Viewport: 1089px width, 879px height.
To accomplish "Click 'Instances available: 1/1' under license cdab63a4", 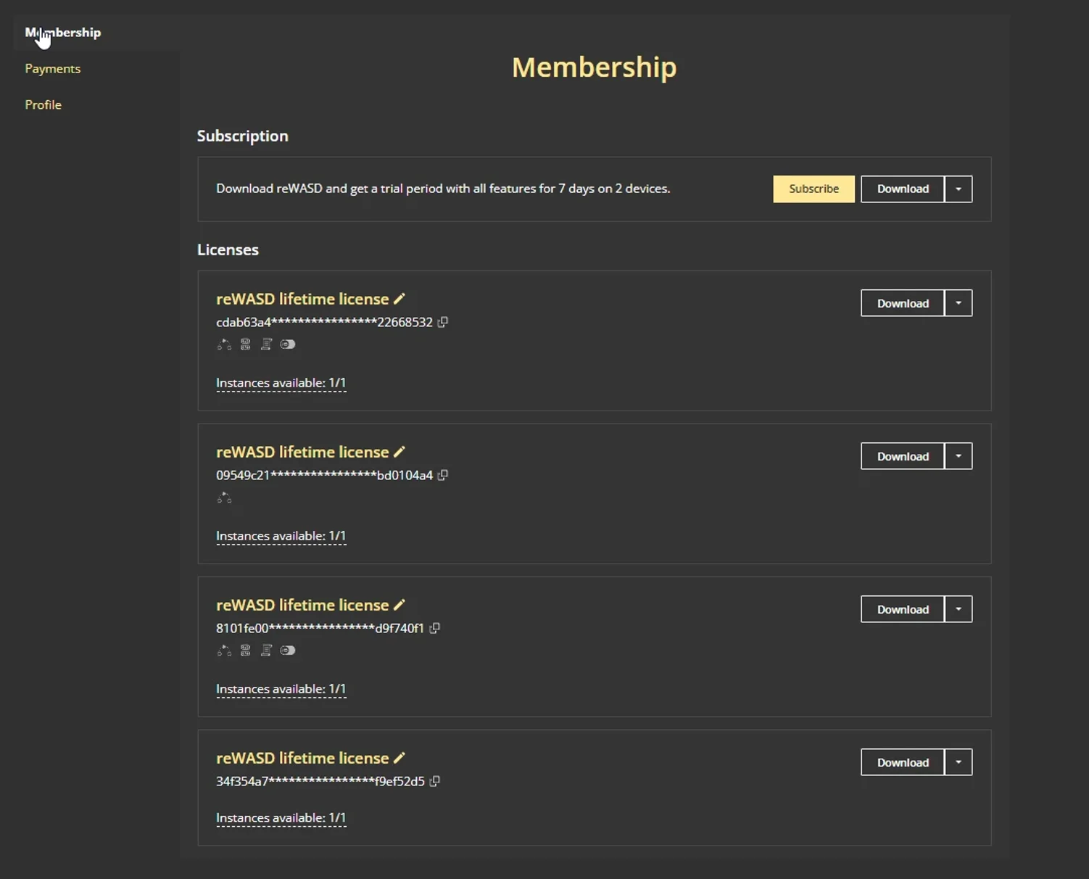I will pyautogui.click(x=281, y=383).
